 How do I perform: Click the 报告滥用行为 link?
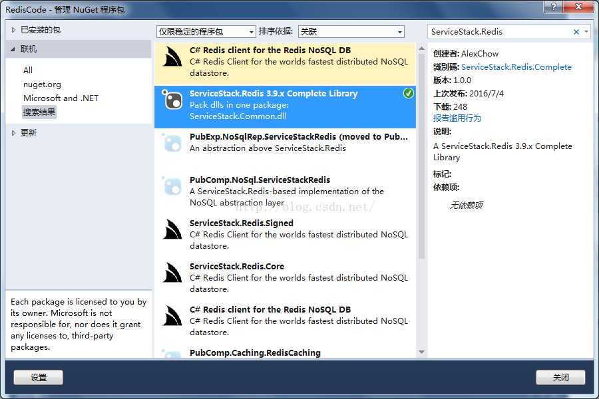(457, 118)
